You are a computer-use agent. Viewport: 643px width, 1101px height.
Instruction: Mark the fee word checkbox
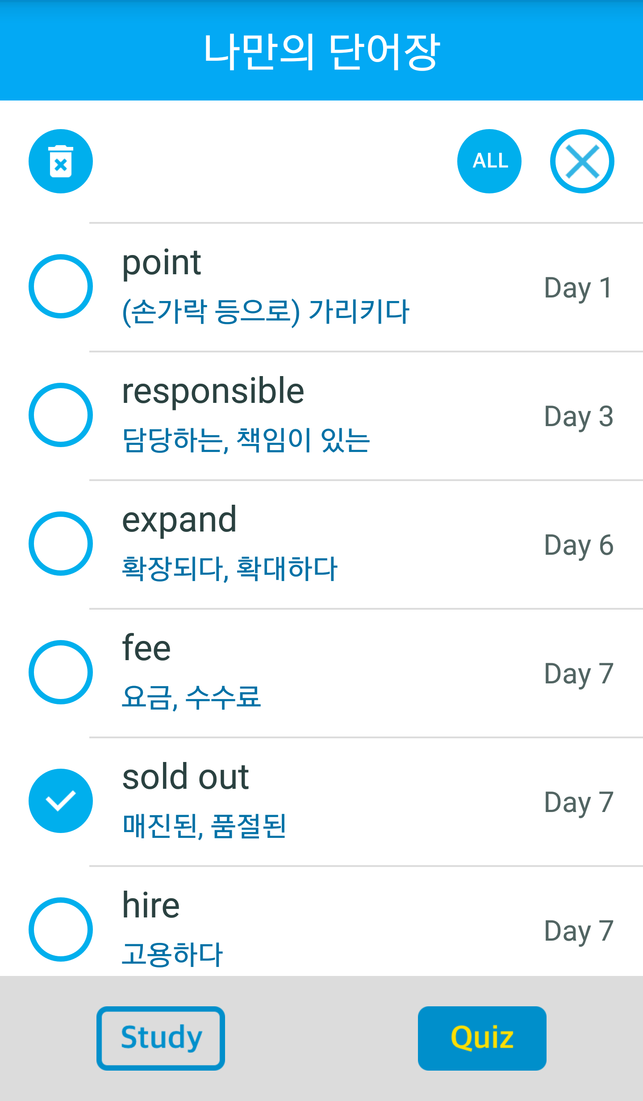click(61, 672)
